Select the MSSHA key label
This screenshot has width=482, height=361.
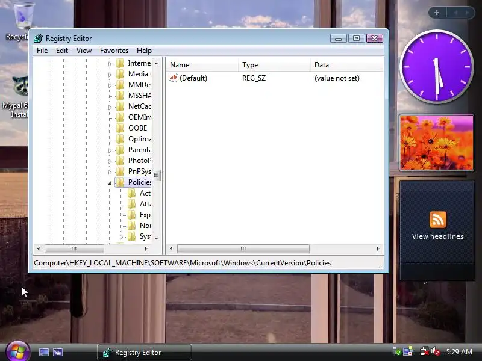(x=140, y=96)
